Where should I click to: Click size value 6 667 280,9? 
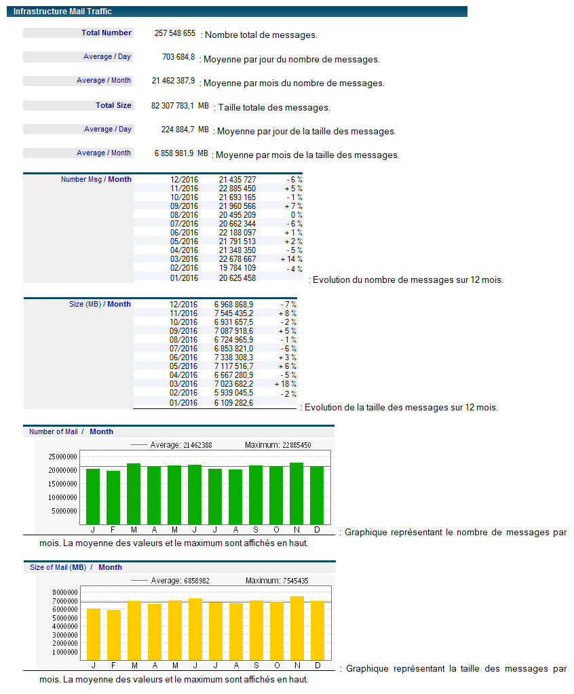tap(233, 375)
